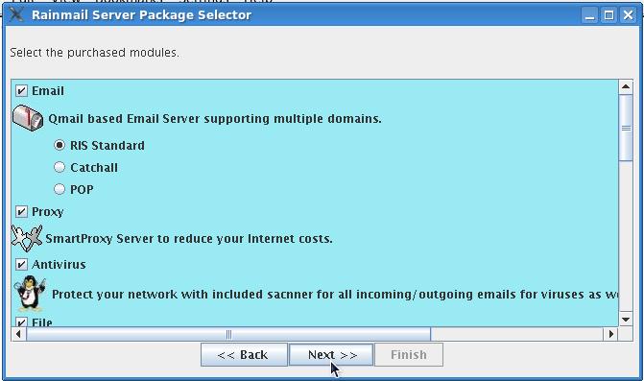Click the Next >> button

point(331,354)
